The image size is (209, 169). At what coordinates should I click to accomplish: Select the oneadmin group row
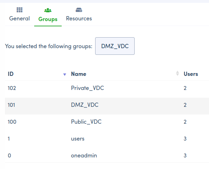click(x=107, y=156)
